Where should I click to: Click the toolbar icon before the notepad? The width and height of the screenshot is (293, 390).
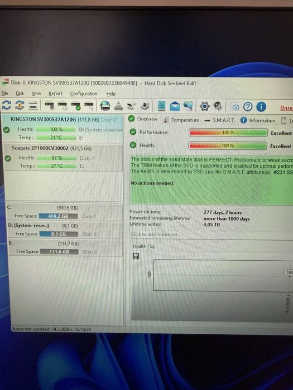[x=145, y=106]
